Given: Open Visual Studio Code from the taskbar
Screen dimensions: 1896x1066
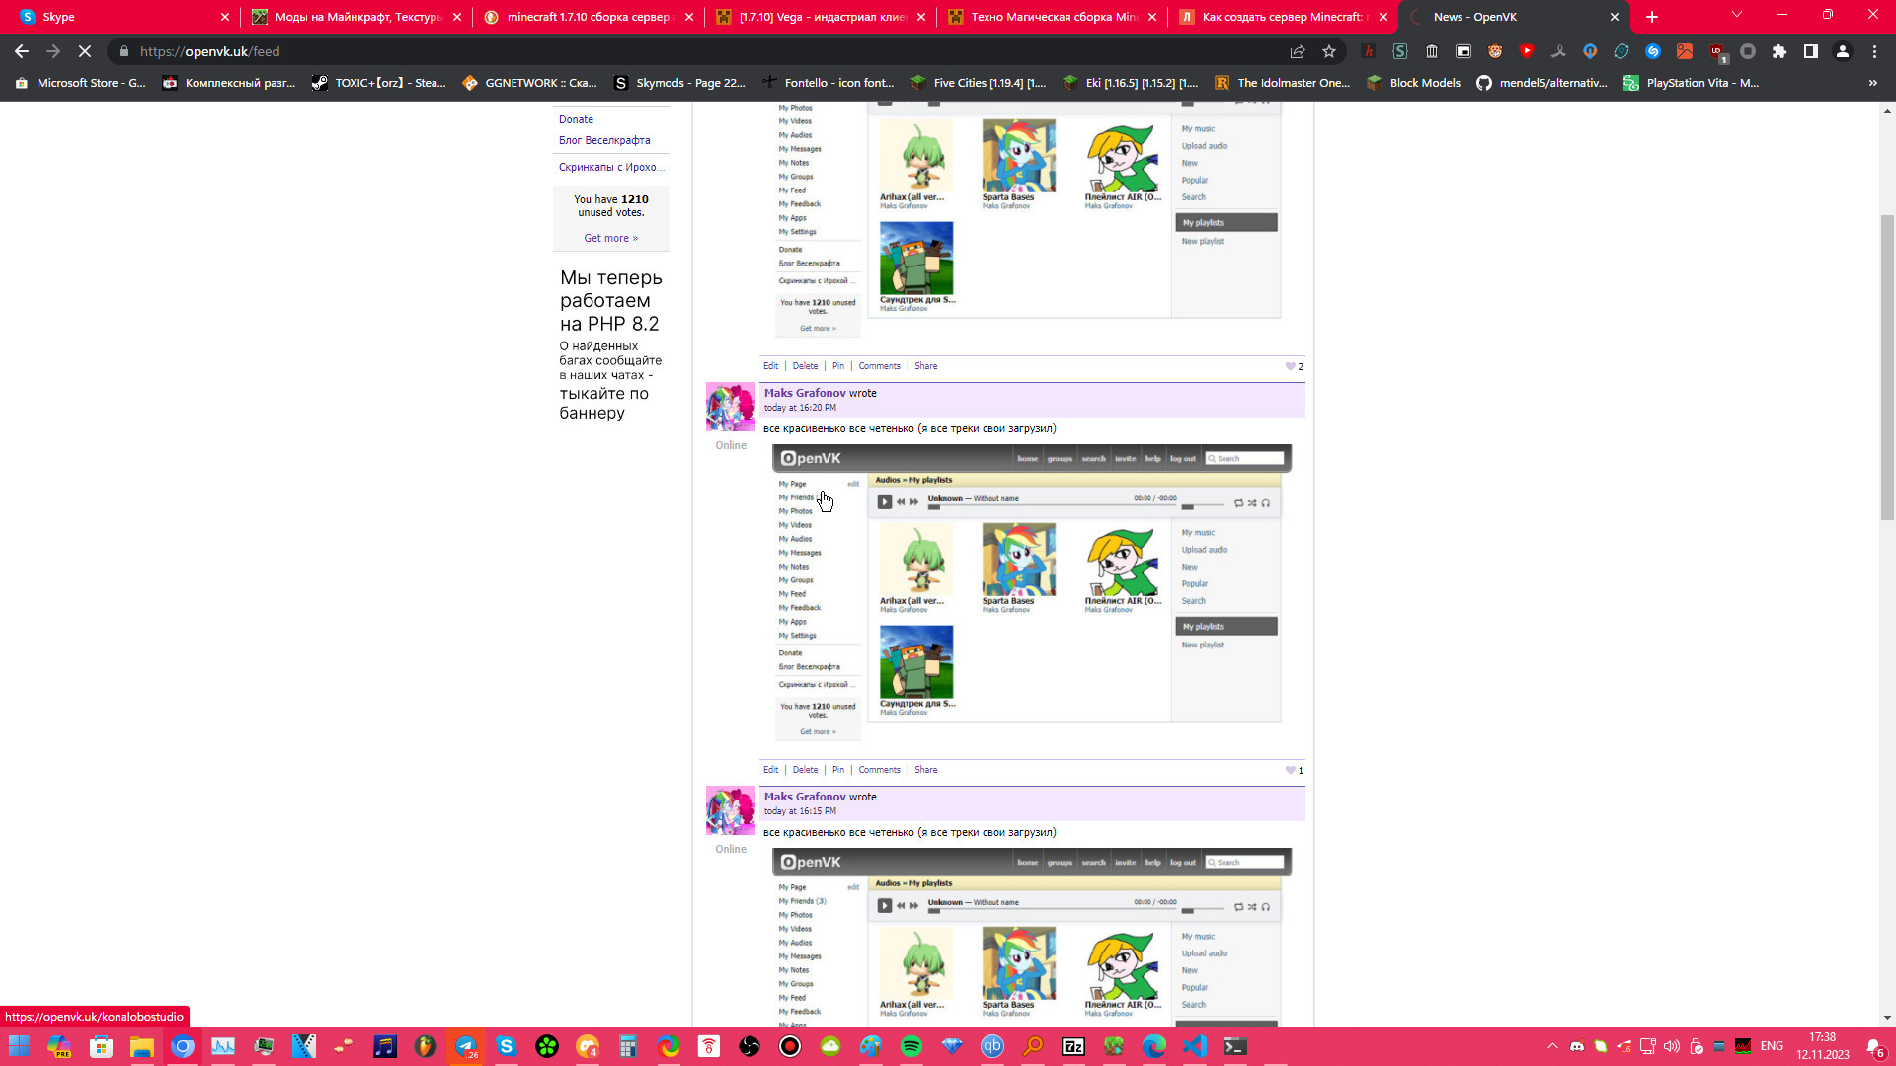Looking at the screenshot, I should pos(1195,1046).
